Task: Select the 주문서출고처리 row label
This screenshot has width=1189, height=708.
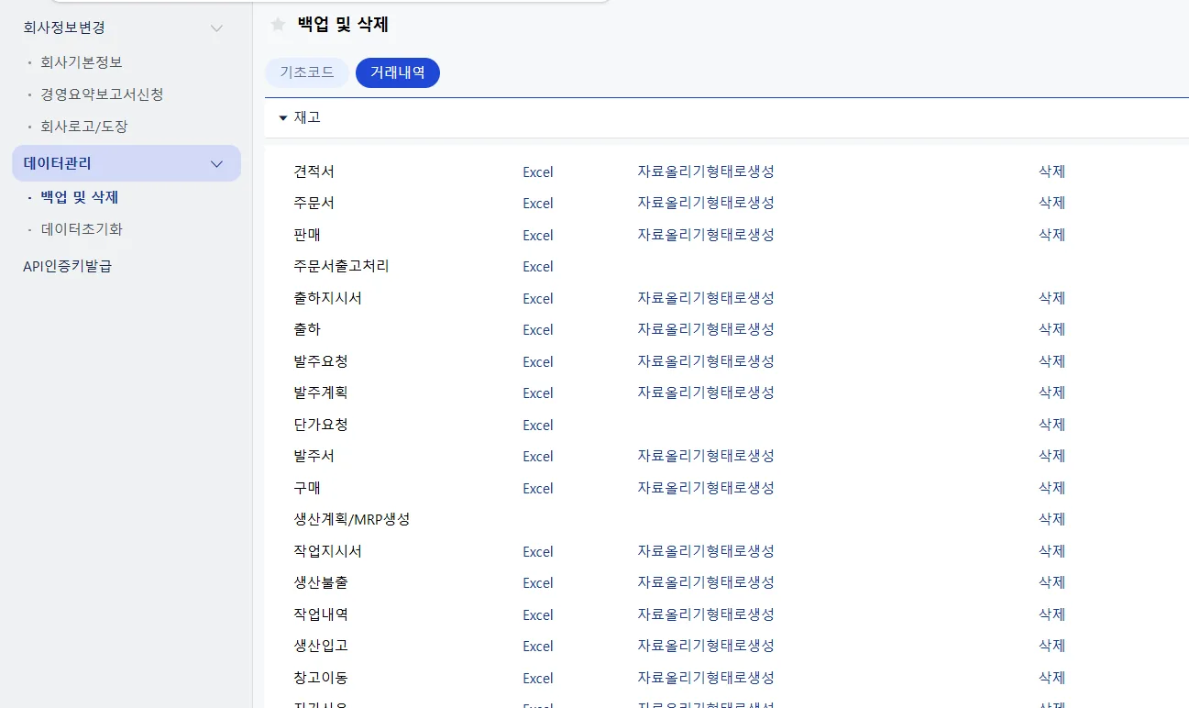Action: (x=341, y=266)
